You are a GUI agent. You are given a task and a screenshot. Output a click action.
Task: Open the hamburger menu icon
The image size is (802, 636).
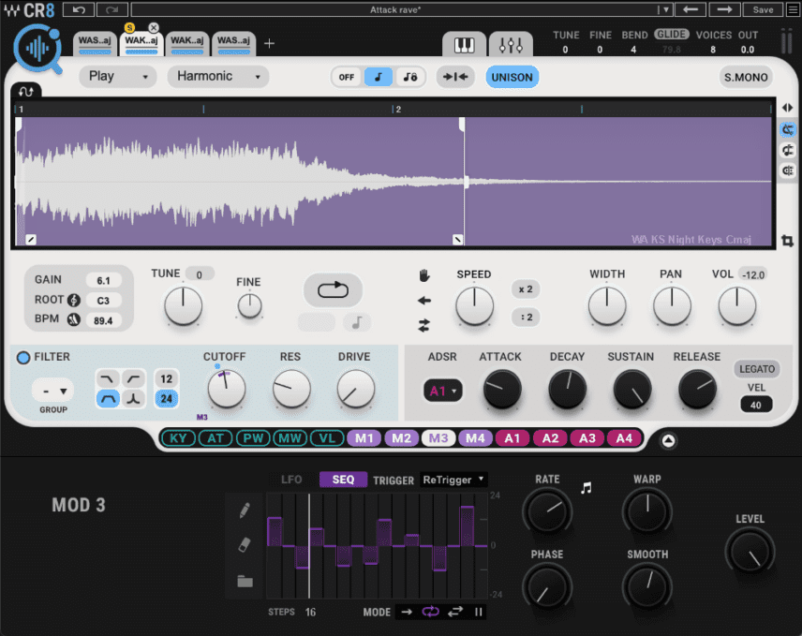(793, 9)
